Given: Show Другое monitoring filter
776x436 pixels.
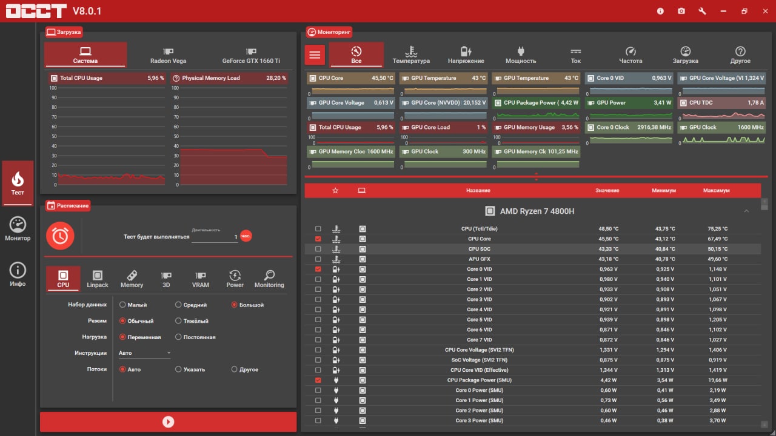Looking at the screenshot, I should coord(740,55).
